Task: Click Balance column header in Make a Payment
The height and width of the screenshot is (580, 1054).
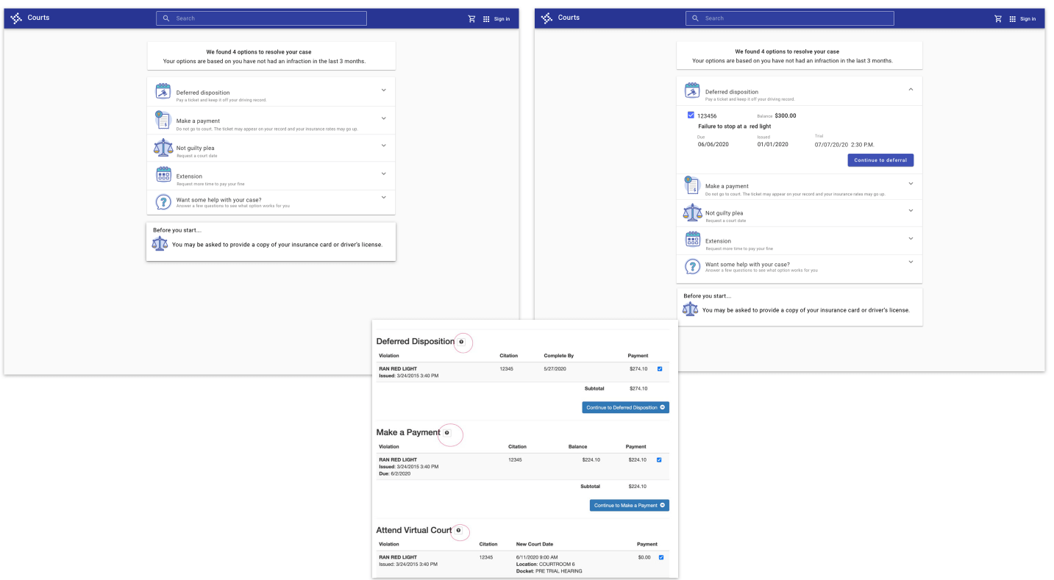Action: [x=577, y=447]
